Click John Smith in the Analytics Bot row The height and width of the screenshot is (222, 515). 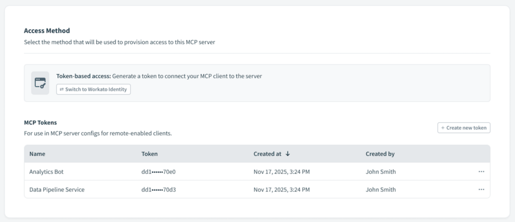tap(381, 171)
